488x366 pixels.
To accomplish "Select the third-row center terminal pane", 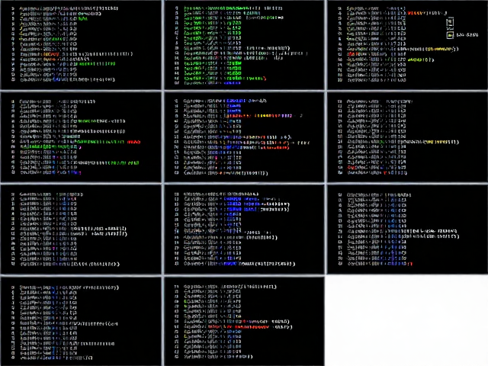I will point(244,230).
